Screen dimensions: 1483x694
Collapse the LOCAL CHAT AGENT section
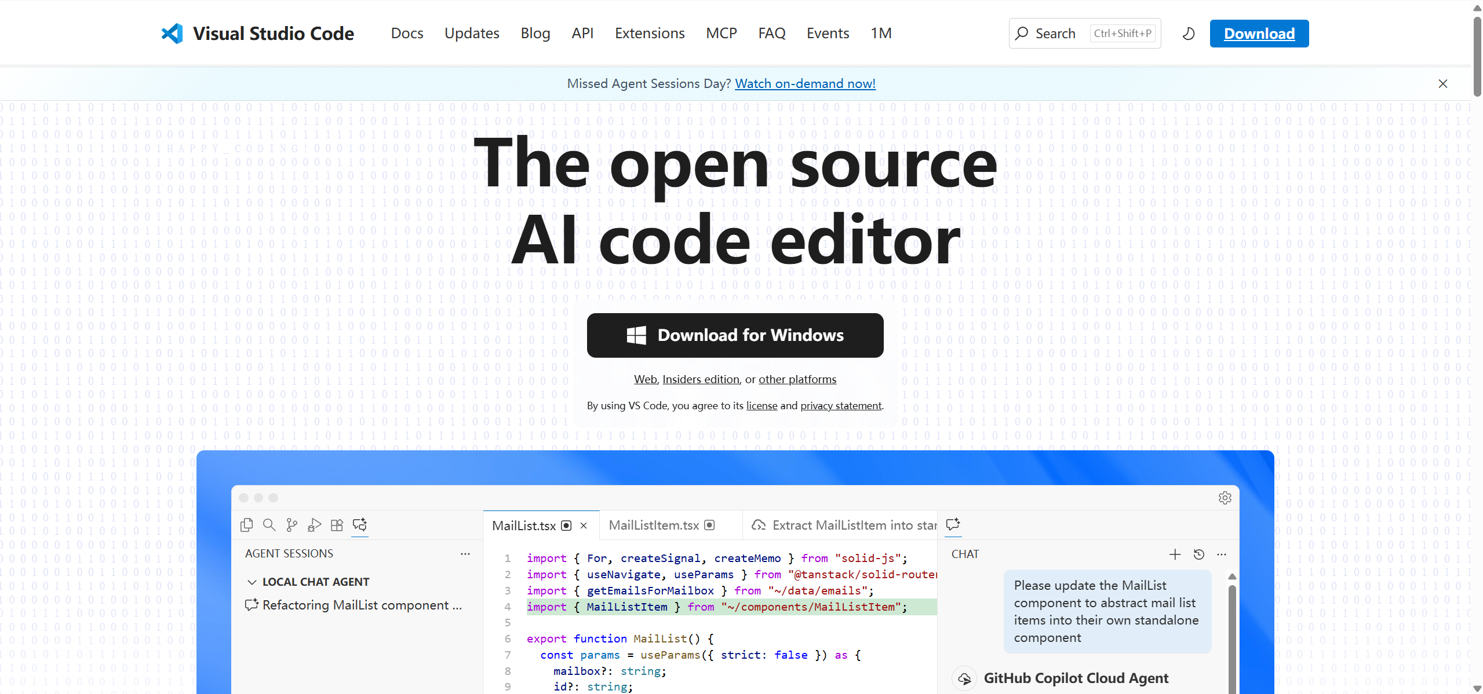pyautogui.click(x=252, y=582)
